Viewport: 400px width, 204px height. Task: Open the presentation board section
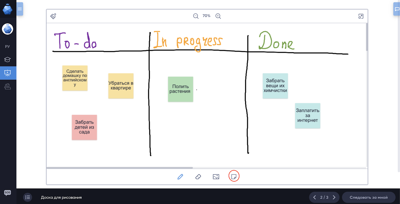point(8,73)
